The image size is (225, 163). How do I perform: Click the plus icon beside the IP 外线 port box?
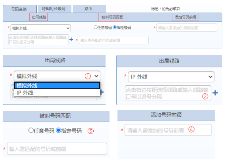click(x=215, y=93)
